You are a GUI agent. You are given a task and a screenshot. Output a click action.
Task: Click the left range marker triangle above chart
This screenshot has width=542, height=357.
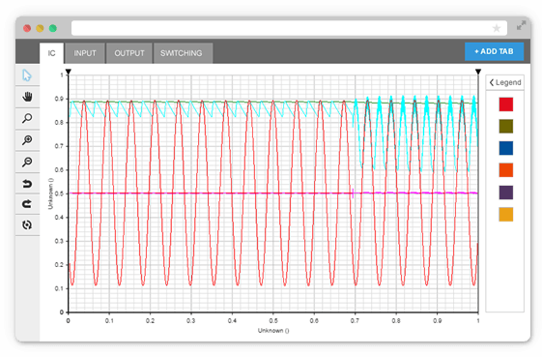pyautogui.click(x=69, y=72)
